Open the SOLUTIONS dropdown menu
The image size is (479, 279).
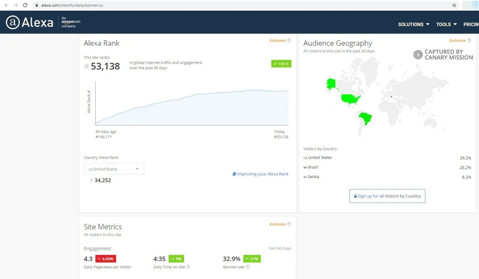(414, 24)
